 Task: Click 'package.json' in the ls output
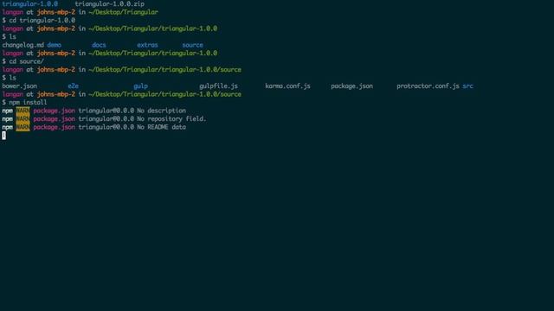351,86
